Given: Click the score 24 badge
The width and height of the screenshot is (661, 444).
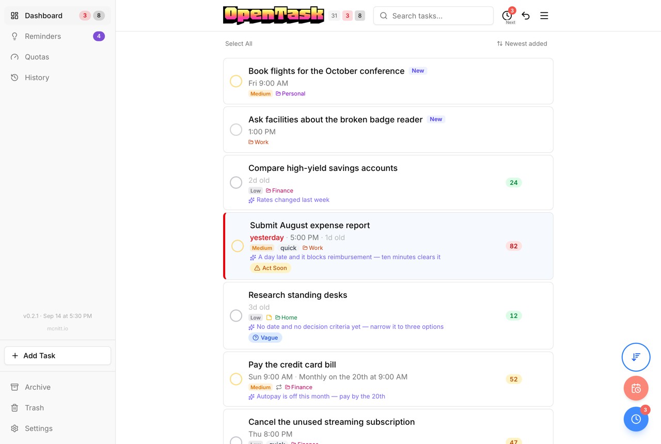Looking at the screenshot, I should tap(513, 182).
